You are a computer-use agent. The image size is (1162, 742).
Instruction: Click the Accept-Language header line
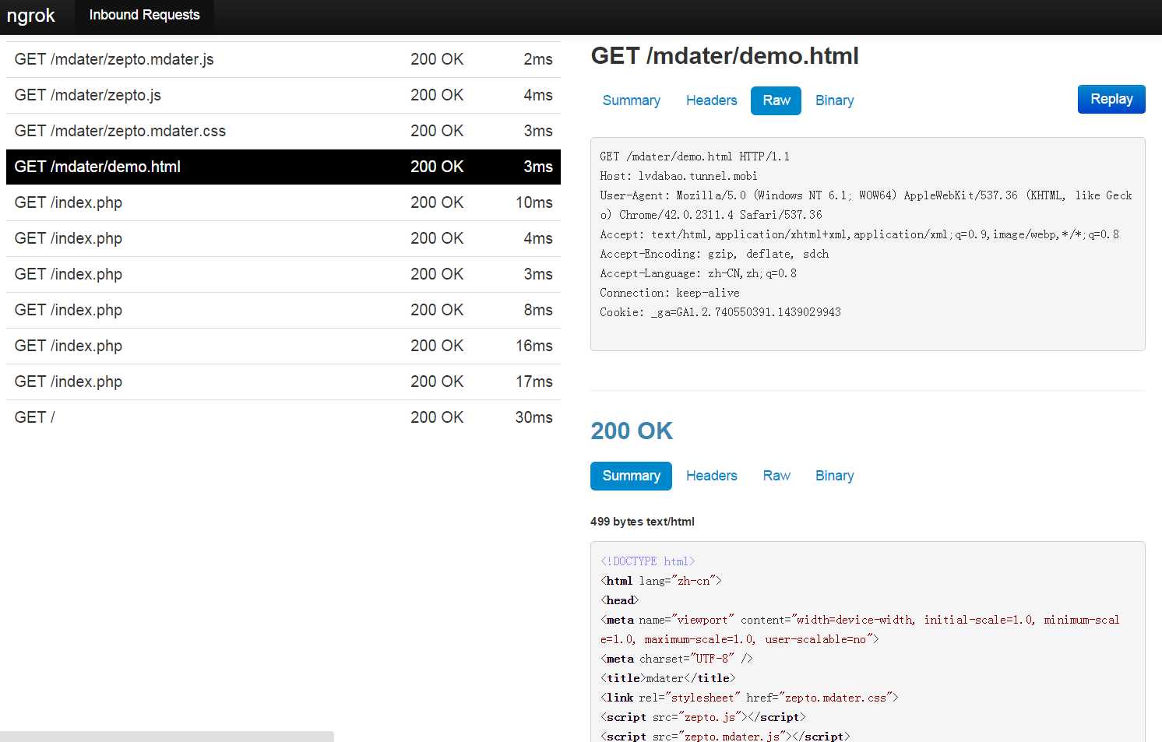click(x=698, y=273)
